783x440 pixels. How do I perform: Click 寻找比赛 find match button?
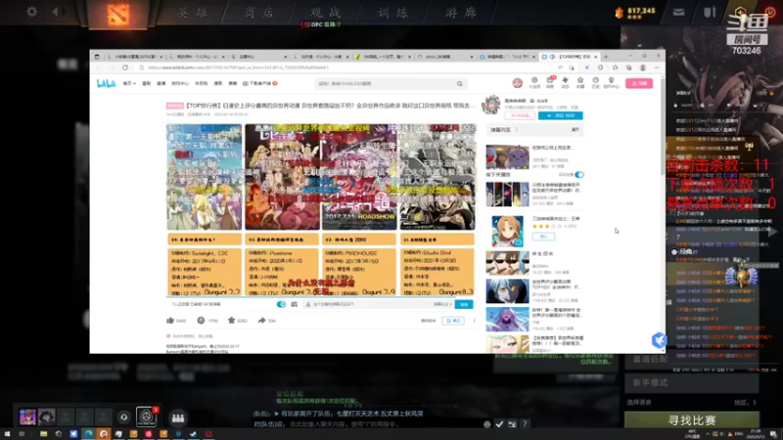692,420
